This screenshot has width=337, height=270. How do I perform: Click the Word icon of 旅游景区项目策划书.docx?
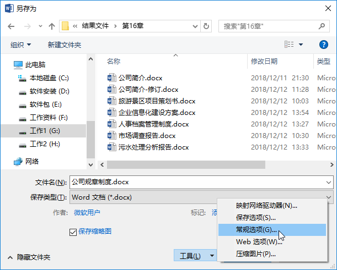tap(111, 101)
